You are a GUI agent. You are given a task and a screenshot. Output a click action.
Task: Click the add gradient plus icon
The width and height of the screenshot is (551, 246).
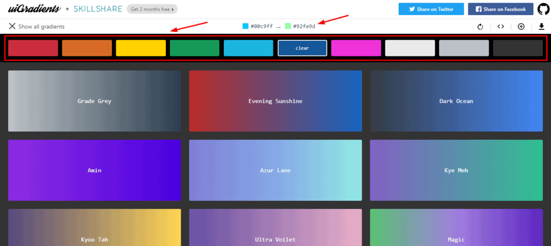[x=521, y=26]
